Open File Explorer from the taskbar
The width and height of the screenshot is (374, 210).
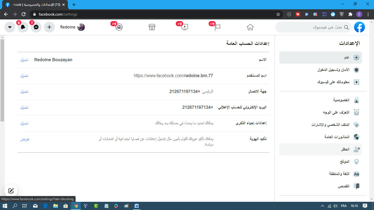56,206
